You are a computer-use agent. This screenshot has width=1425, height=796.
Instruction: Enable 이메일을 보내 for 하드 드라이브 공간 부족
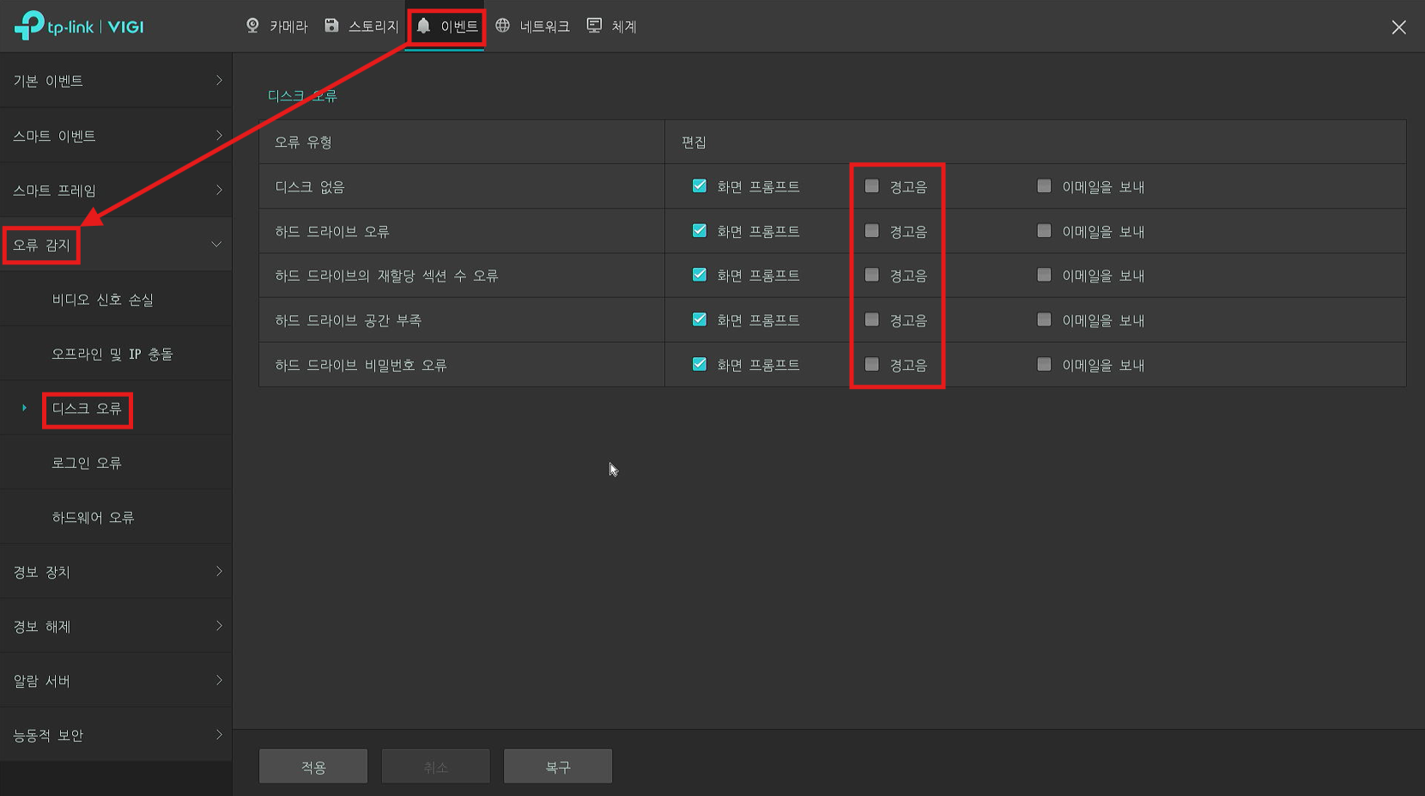point(1044,319)
